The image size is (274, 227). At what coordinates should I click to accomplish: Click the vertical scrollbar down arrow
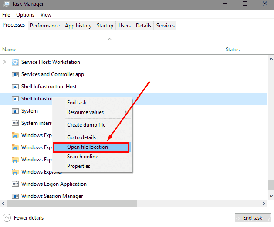pyautogui.click(x=271, y=196)
